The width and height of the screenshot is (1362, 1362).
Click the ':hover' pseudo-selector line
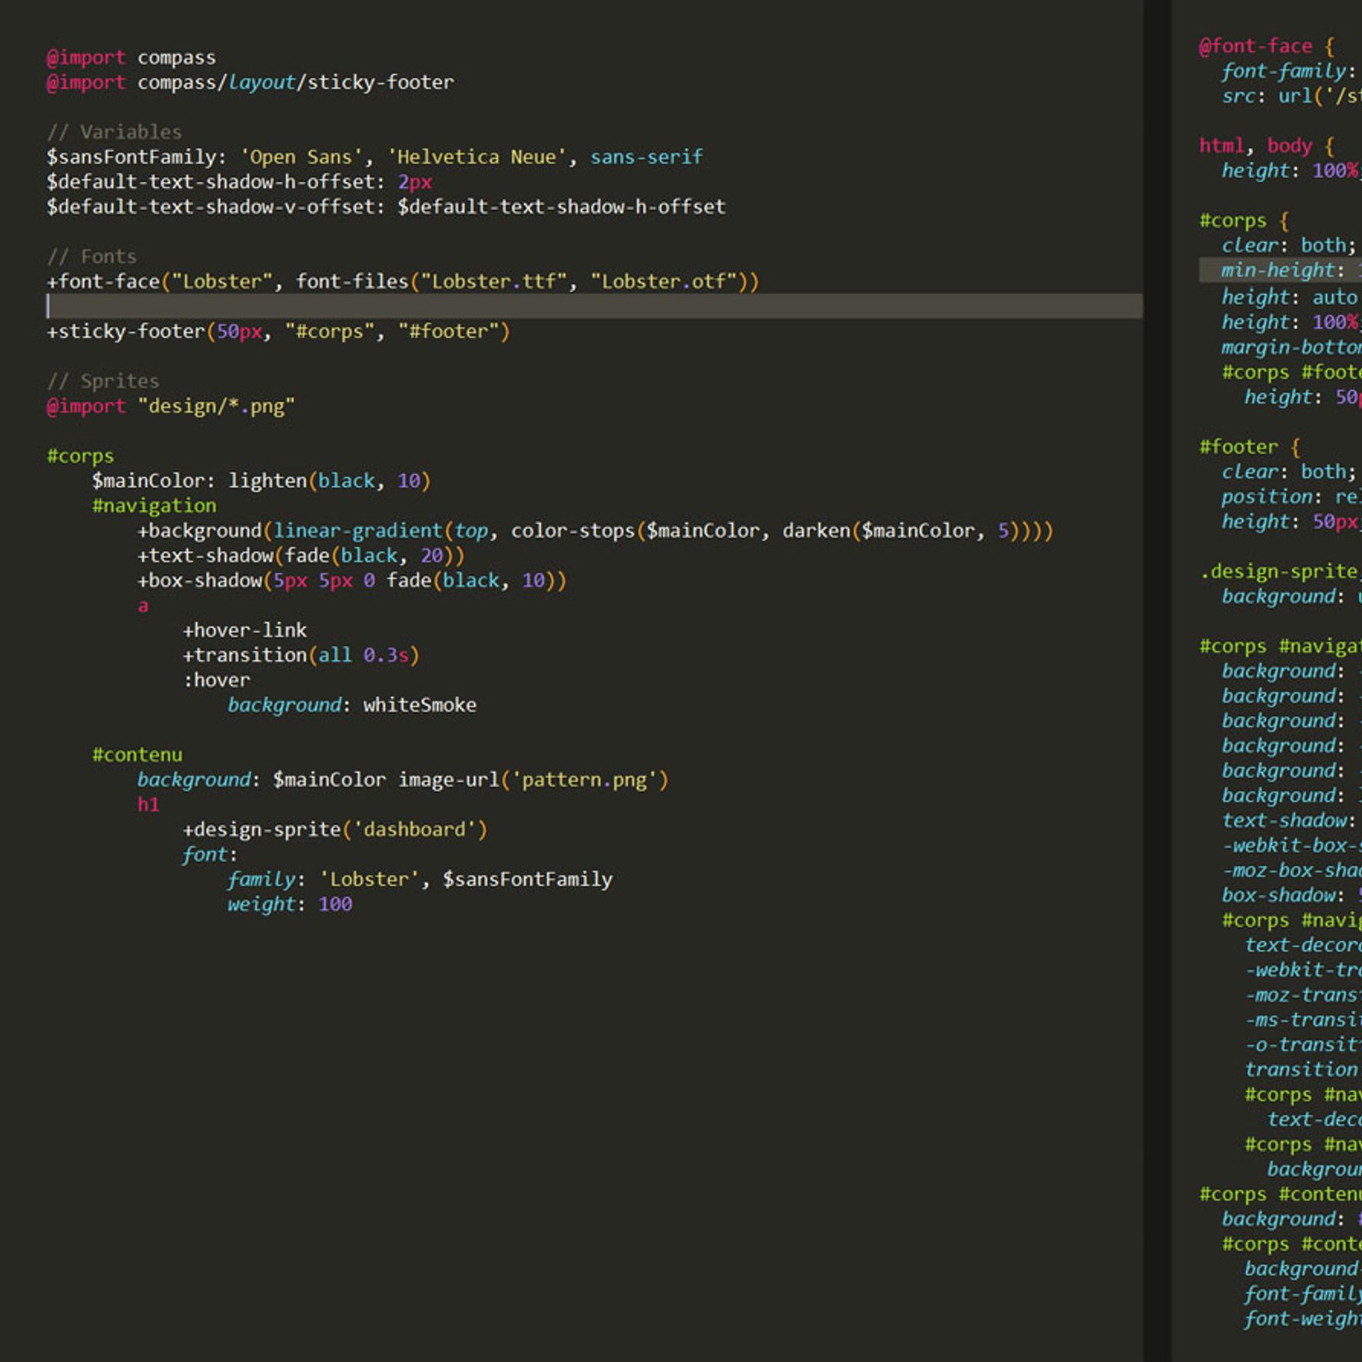tap(216, 680)
